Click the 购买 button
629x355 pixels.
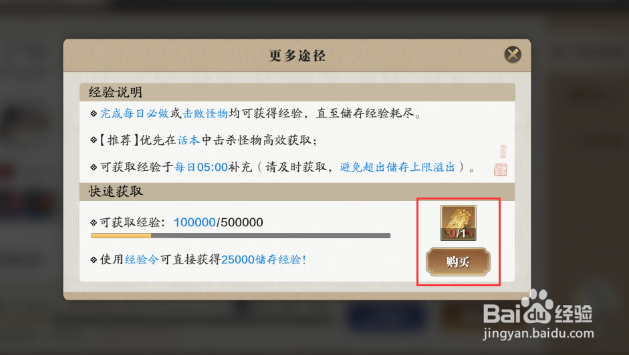tap(458, 262)
